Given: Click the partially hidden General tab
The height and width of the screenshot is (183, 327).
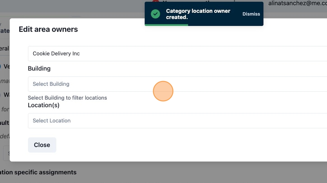Looking at the screenshot, I should tap(4, 49).
